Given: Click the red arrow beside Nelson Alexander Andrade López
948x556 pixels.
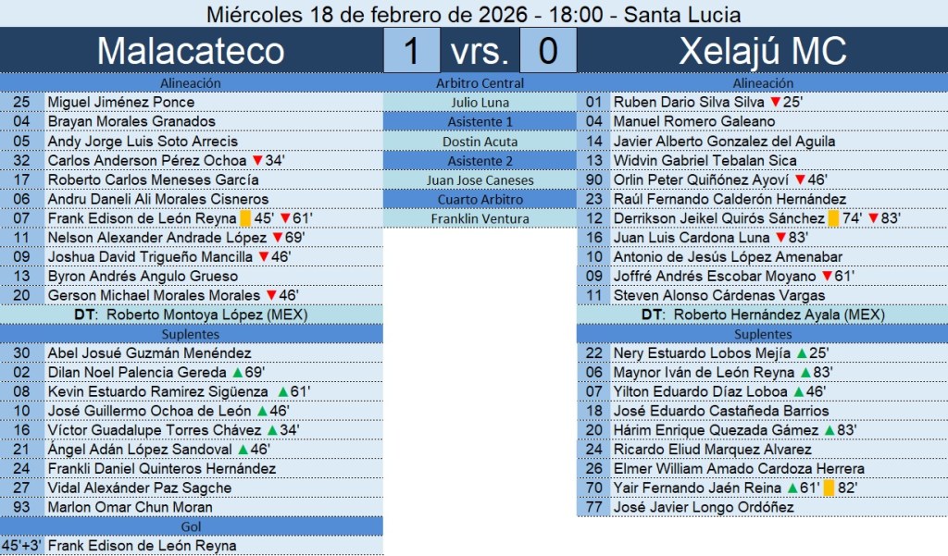Looking at the screenshot, I should [x=278, y=239].
